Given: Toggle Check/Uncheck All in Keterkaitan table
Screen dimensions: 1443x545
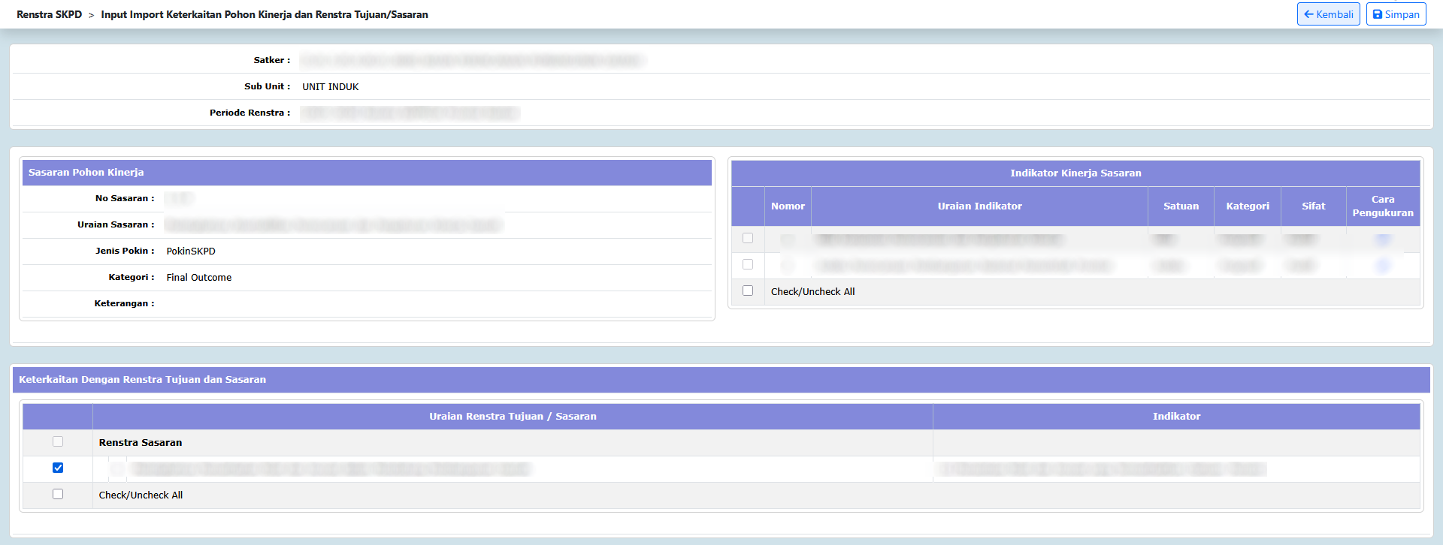Looking at the screenshot, I should (x=58, y=494).
